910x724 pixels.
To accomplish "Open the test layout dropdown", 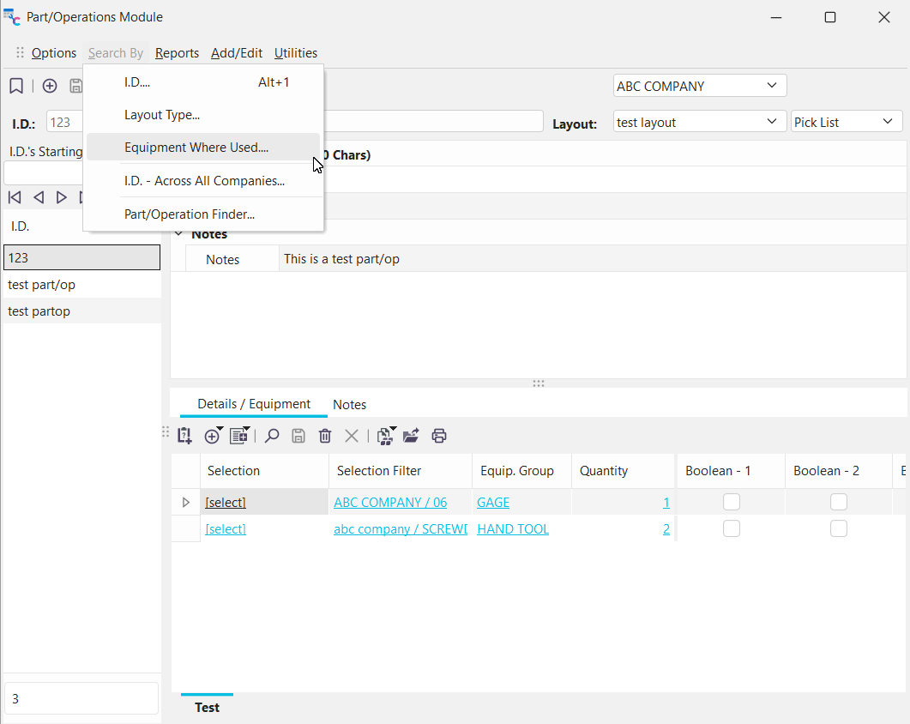I will (771, 123).
